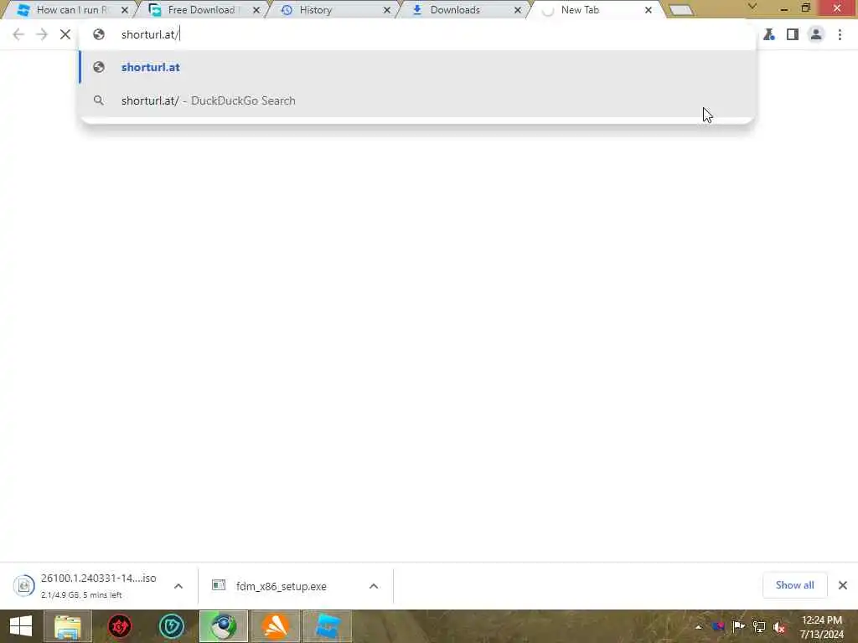Close the Free Download tab

point(256,10)
